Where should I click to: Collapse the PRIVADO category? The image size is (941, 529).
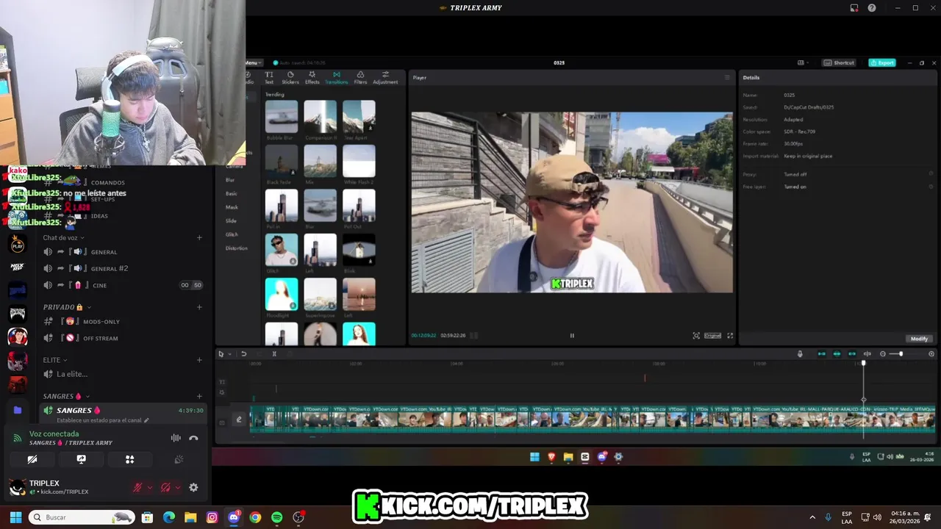click(x=66, y=306)
